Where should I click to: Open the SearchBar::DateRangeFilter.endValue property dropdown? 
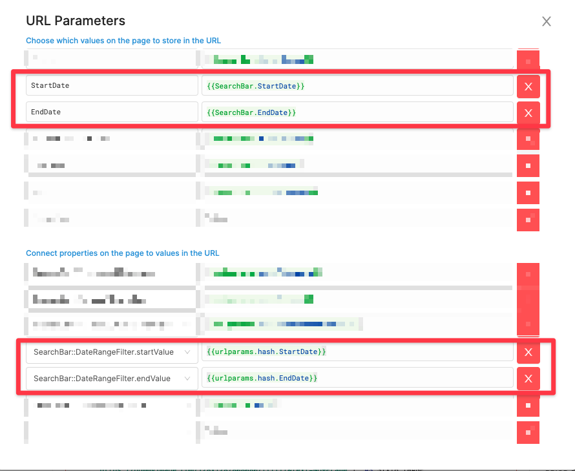[188, 379]
